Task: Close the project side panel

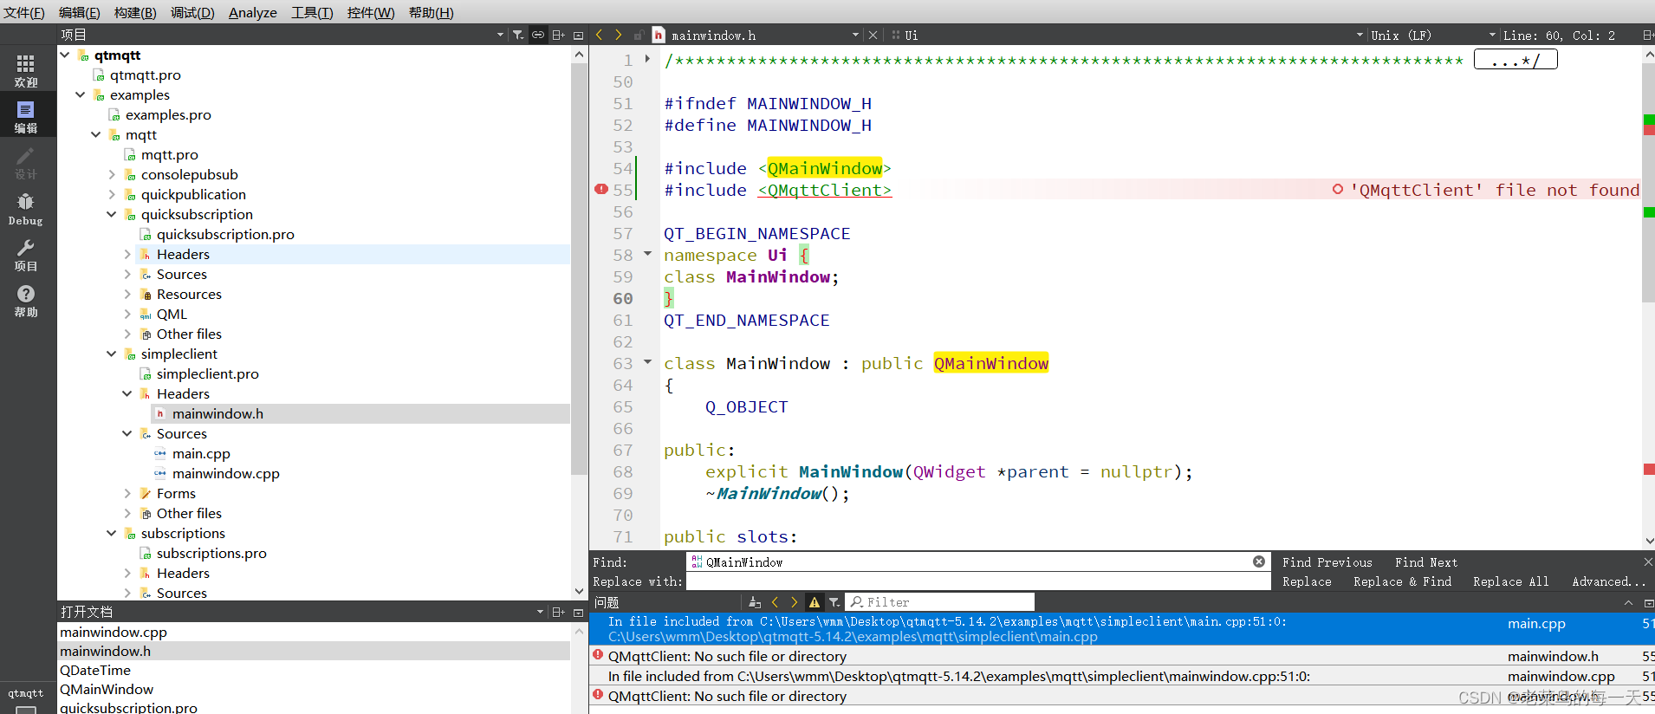Action: click(x=579, y=35)
